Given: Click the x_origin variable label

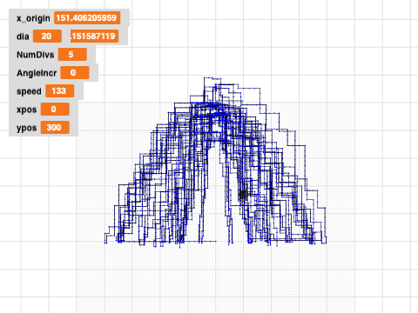Looking at the screenshot, I should point(33,18).
